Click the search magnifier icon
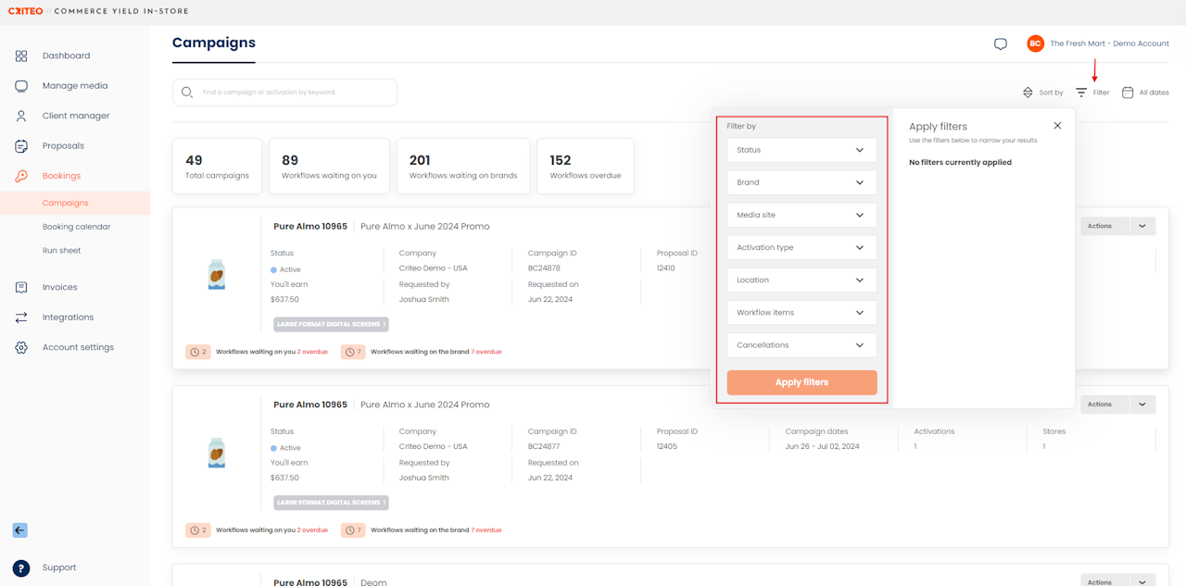Screen dimensions: 1186x586 pos(187,93)
